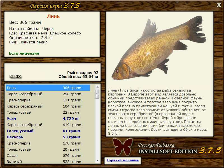Click the Оценивается с: 2,4 кг line

31,38
